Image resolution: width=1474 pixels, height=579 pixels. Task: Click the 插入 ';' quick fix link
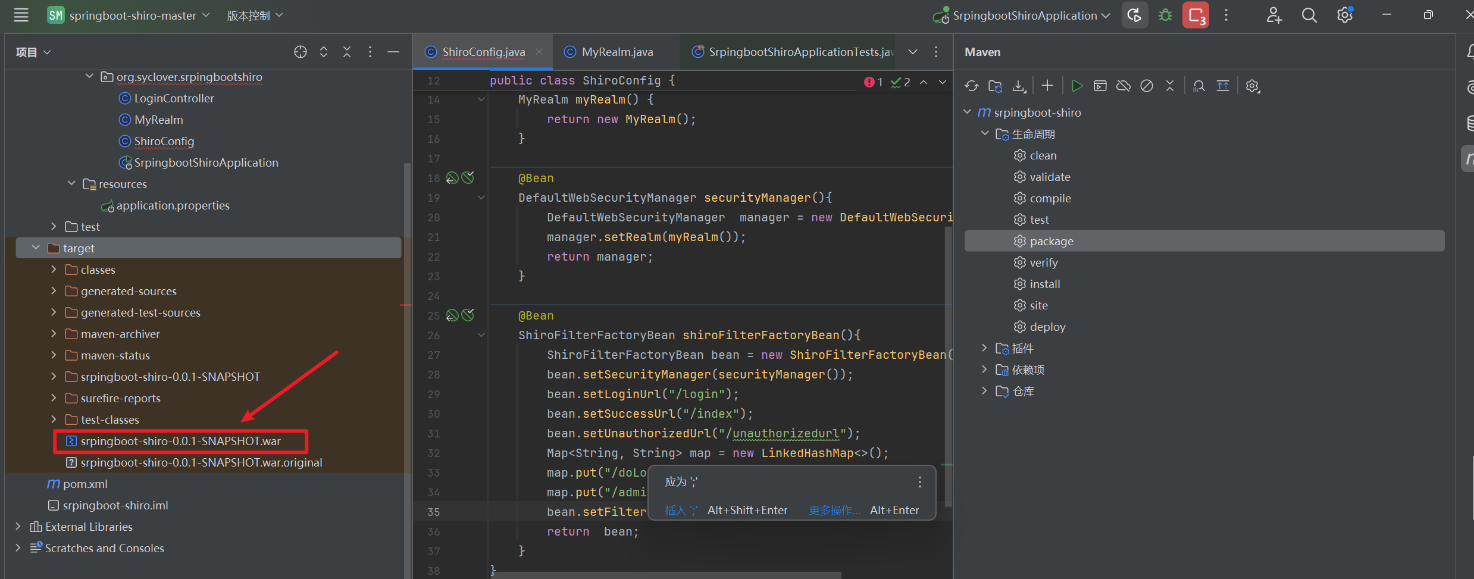[x=681, y=511]
